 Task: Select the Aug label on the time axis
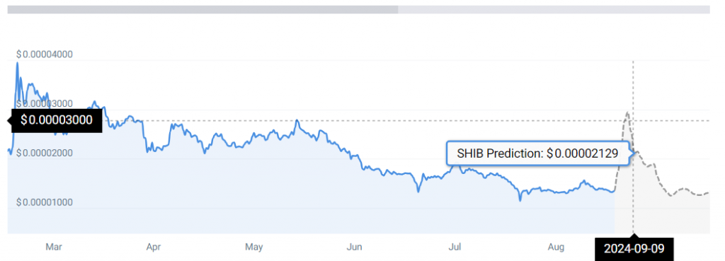coord(556,247)
